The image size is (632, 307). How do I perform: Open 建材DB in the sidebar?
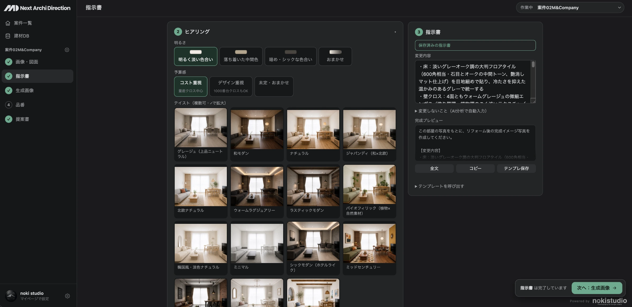37,36
